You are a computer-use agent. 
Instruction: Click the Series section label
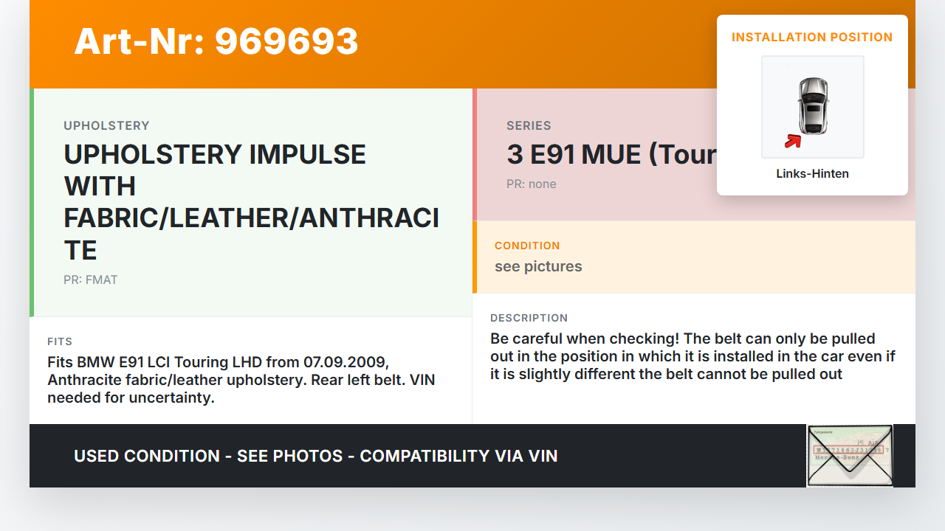pyautogui.click(x=529, y=125)
